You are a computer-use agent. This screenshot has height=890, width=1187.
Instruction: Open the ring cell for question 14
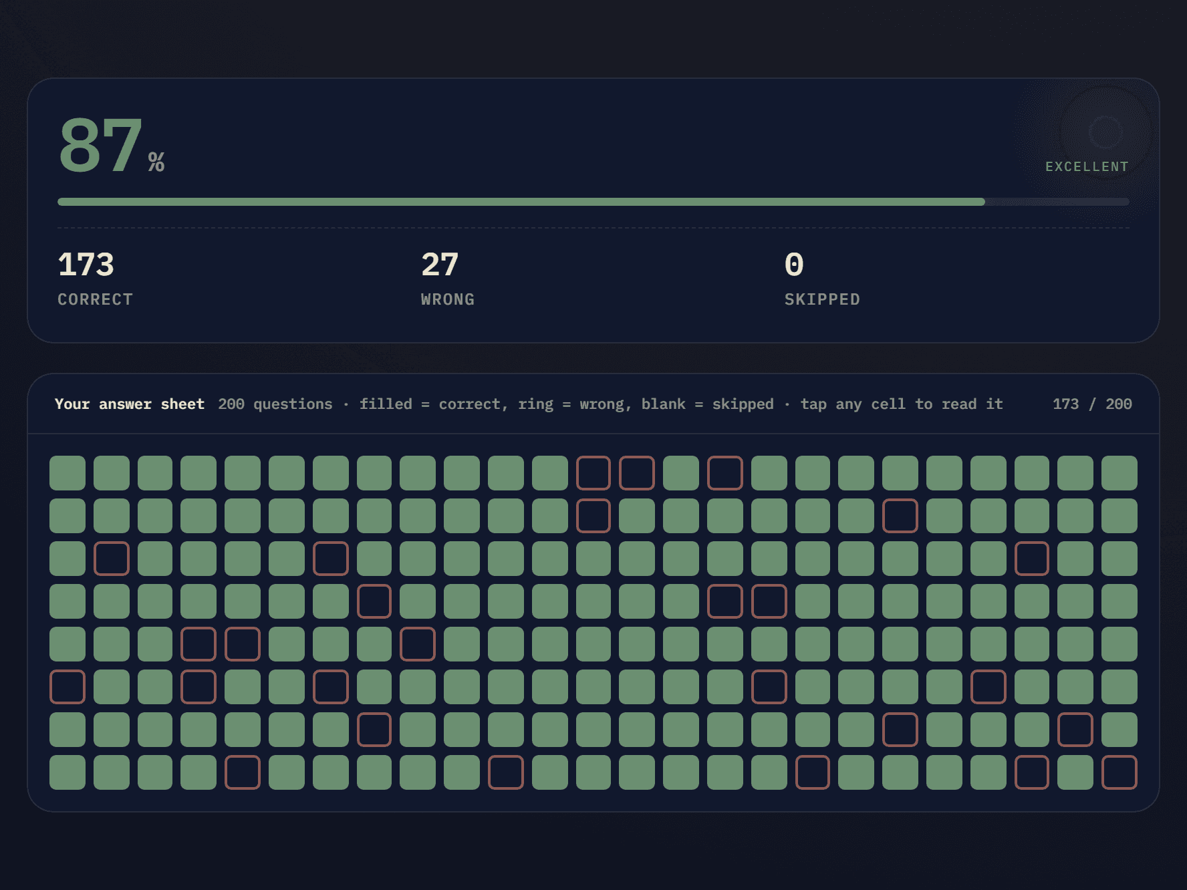coord(637,473)
